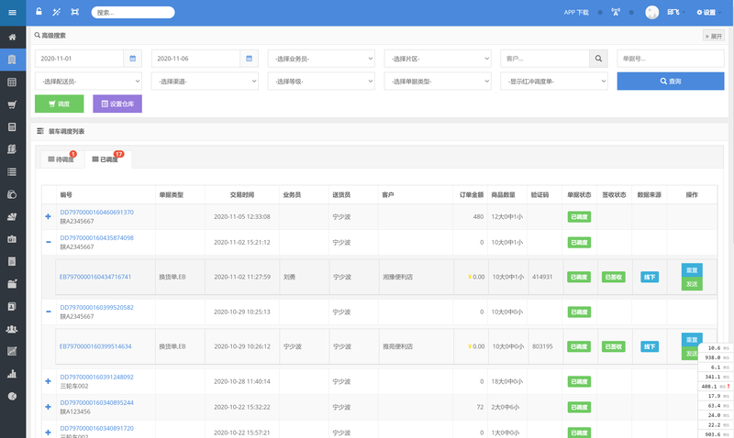Click the user avatar picture
This screenshot has width=734, height=438.
651,12
